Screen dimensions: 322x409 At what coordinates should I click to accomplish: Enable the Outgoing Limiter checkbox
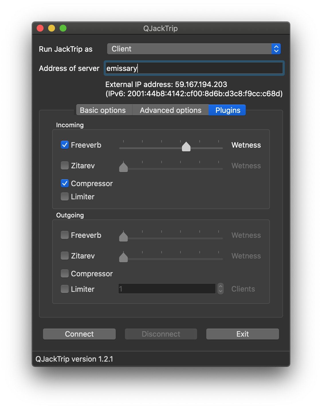(x=65, y=289)
